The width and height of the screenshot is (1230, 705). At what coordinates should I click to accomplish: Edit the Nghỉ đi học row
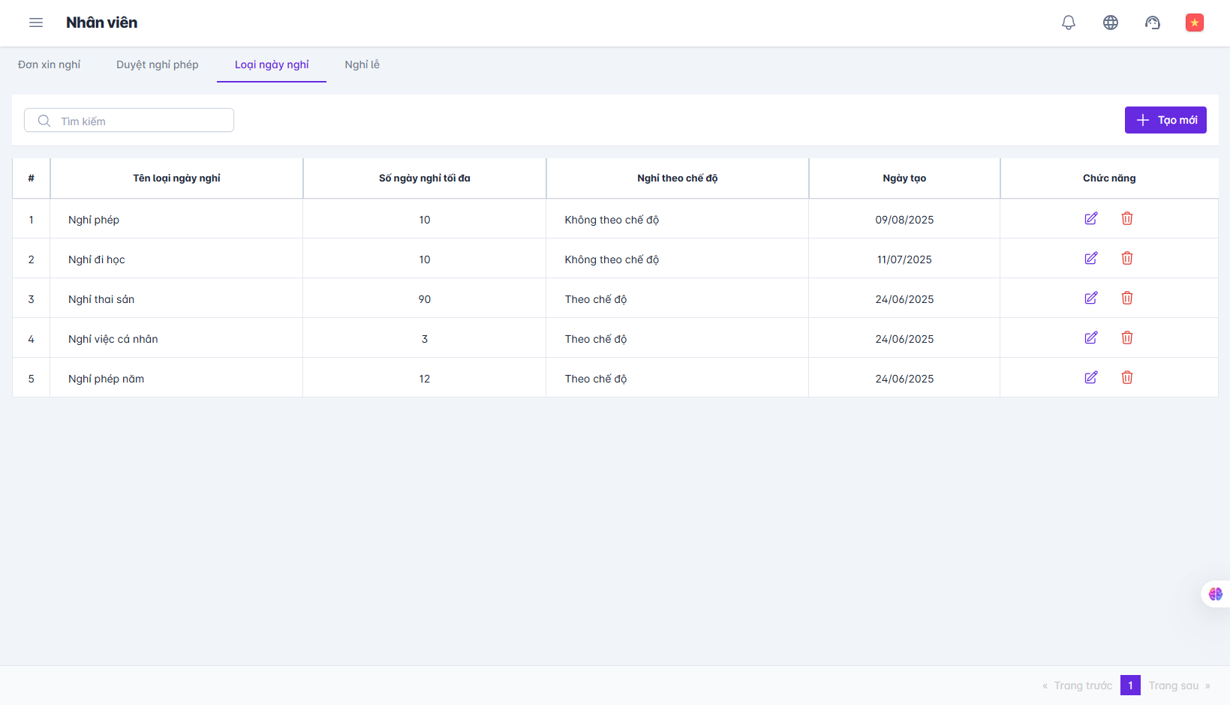coord(1091,259)
